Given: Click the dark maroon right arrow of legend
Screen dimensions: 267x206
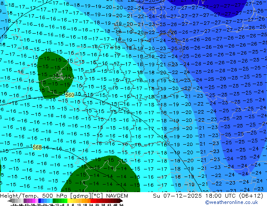Looking at the screenshot, I should pos(121,201).
